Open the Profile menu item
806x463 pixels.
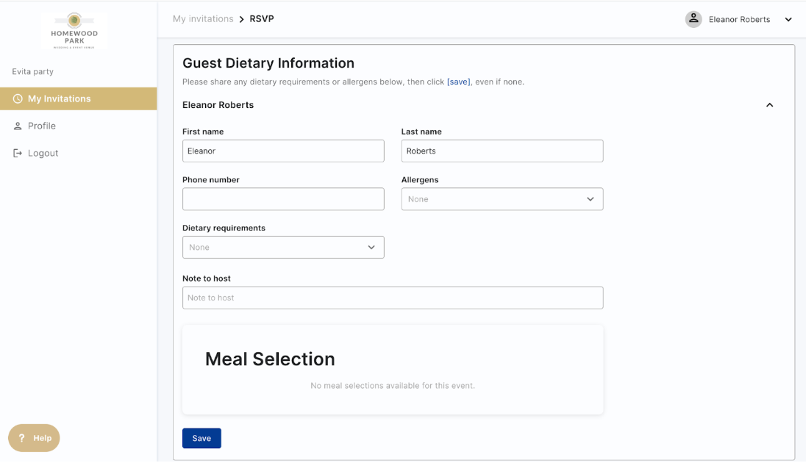tap(42, 126)
